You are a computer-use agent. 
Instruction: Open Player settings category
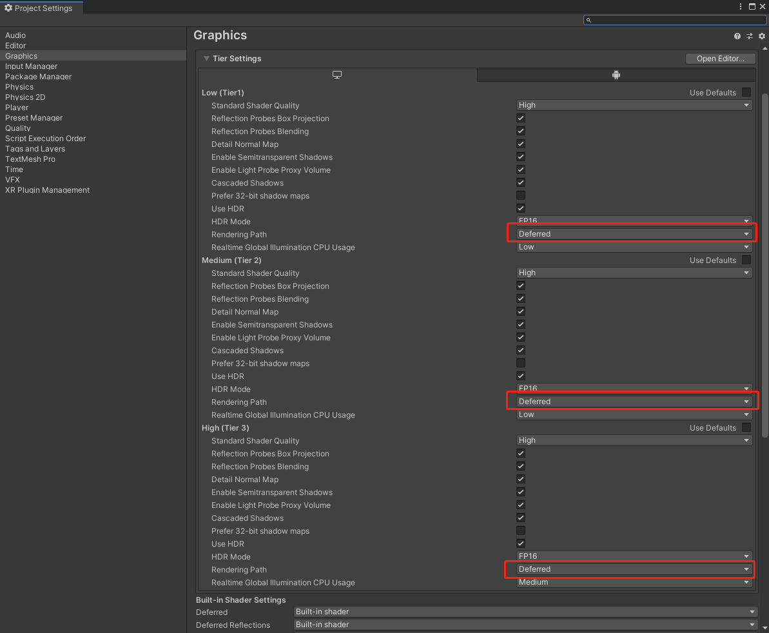(x=17, y=108)
